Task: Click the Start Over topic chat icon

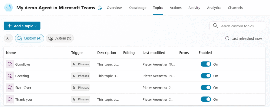Action: (10, 87)
